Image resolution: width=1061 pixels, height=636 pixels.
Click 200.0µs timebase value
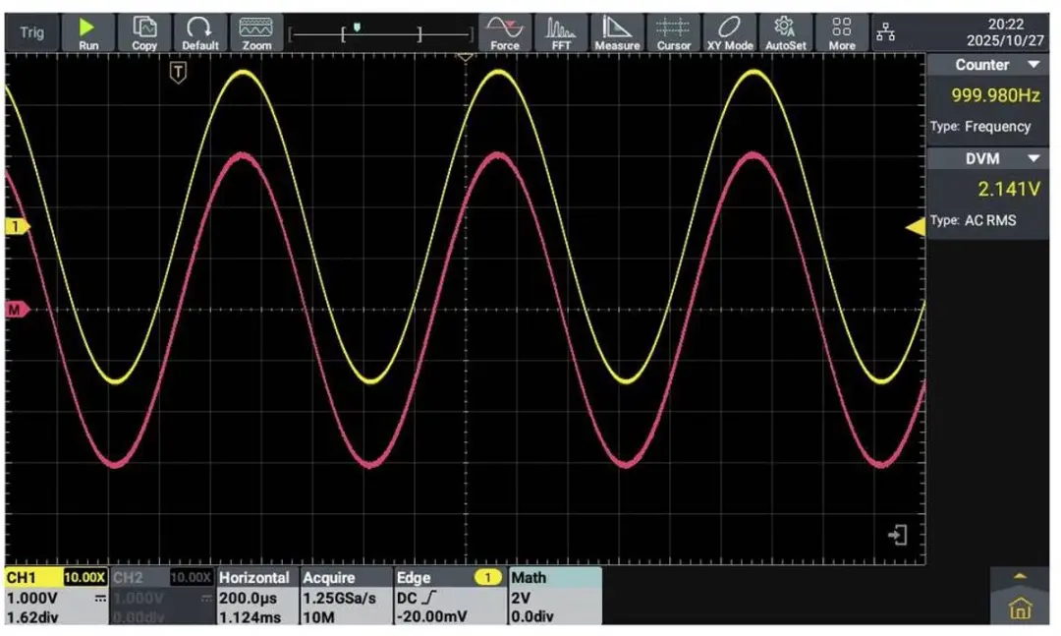[x=248, y=598]
